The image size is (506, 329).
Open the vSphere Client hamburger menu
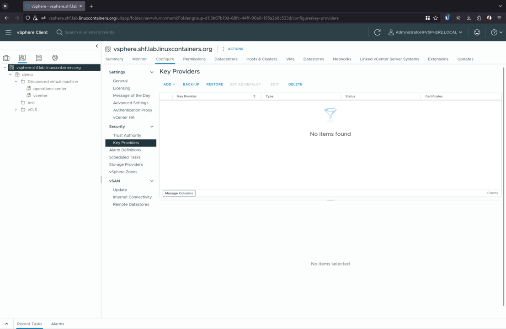point(8,32)
